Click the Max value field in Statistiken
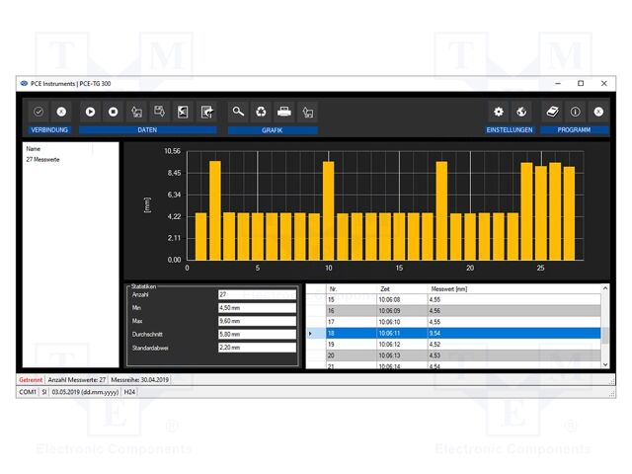632x474 pixels. coord(257,321)
